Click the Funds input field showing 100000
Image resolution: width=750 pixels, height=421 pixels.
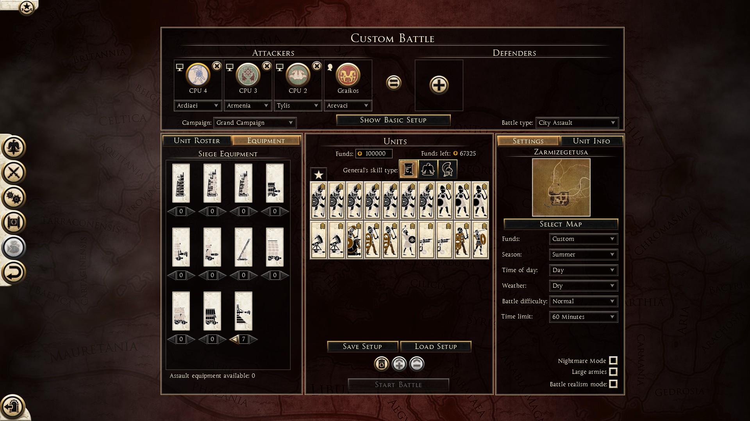[x=374, y=154]
